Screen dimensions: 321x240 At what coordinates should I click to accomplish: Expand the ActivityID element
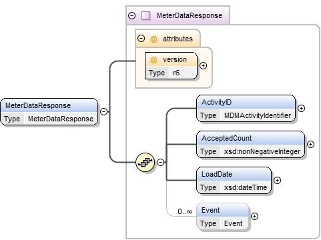301,108
